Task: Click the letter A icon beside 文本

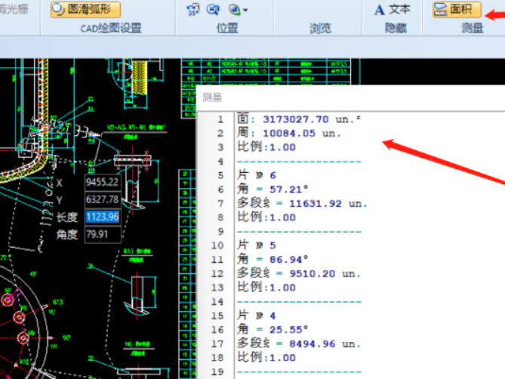Action: [380, 10]
